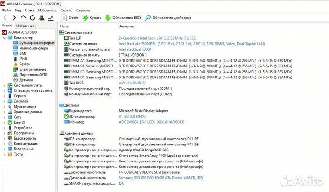This screenshot has width=329, height=192.
Task: Open user management via the person icon
Action: (x=42, y=18)
